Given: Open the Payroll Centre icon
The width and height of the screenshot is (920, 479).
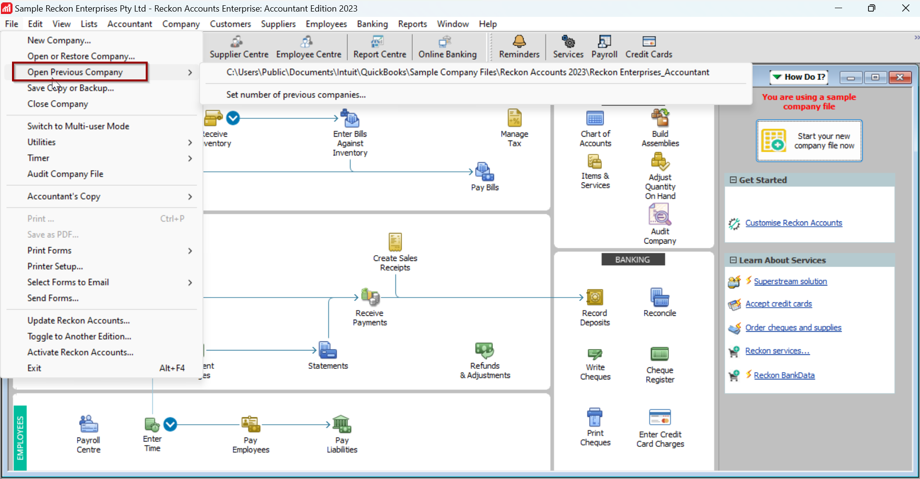Looking at the screenshot, I should 88,424.
